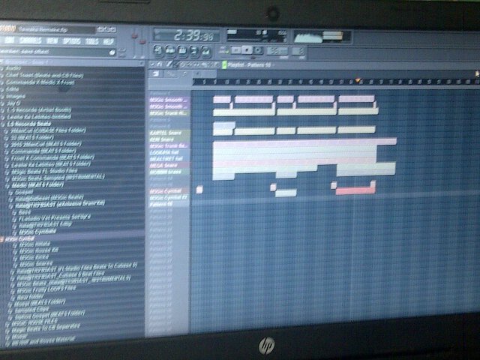480x360 pixels.
Task: Collapse the Medic (BEATS Folder) folder
Action: tap(37, 185)
